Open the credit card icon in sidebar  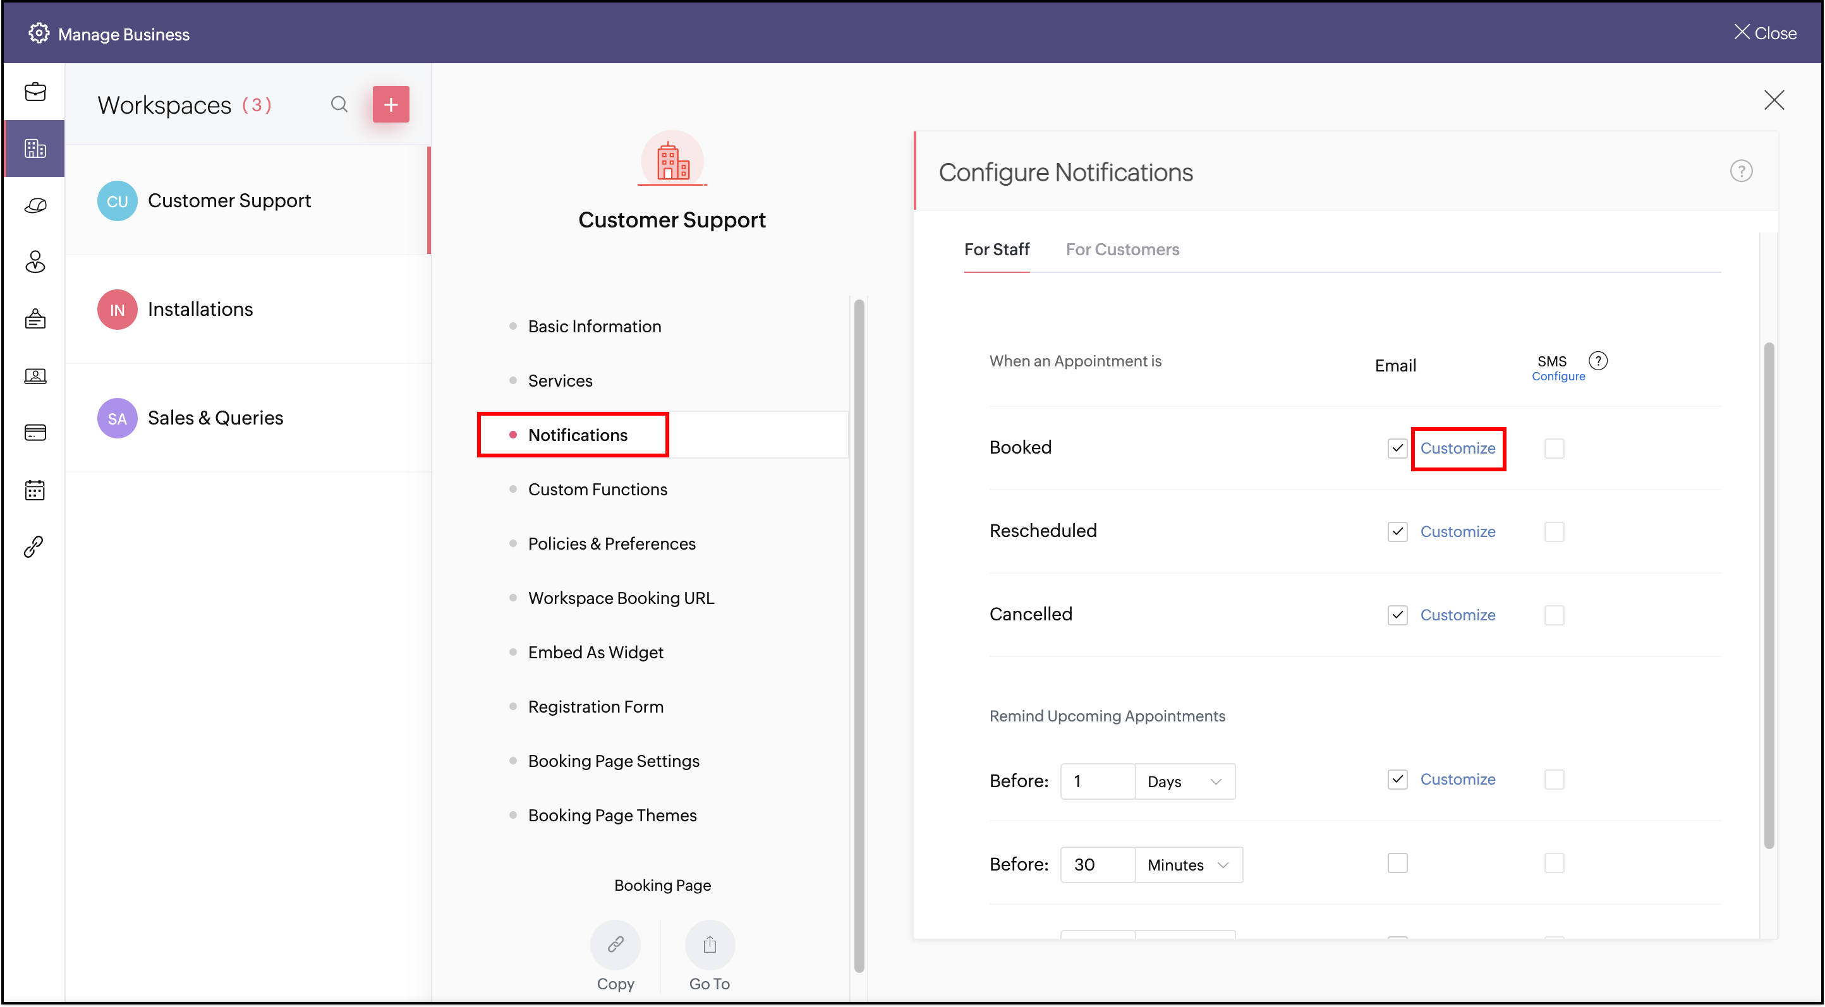click(35, 432)
